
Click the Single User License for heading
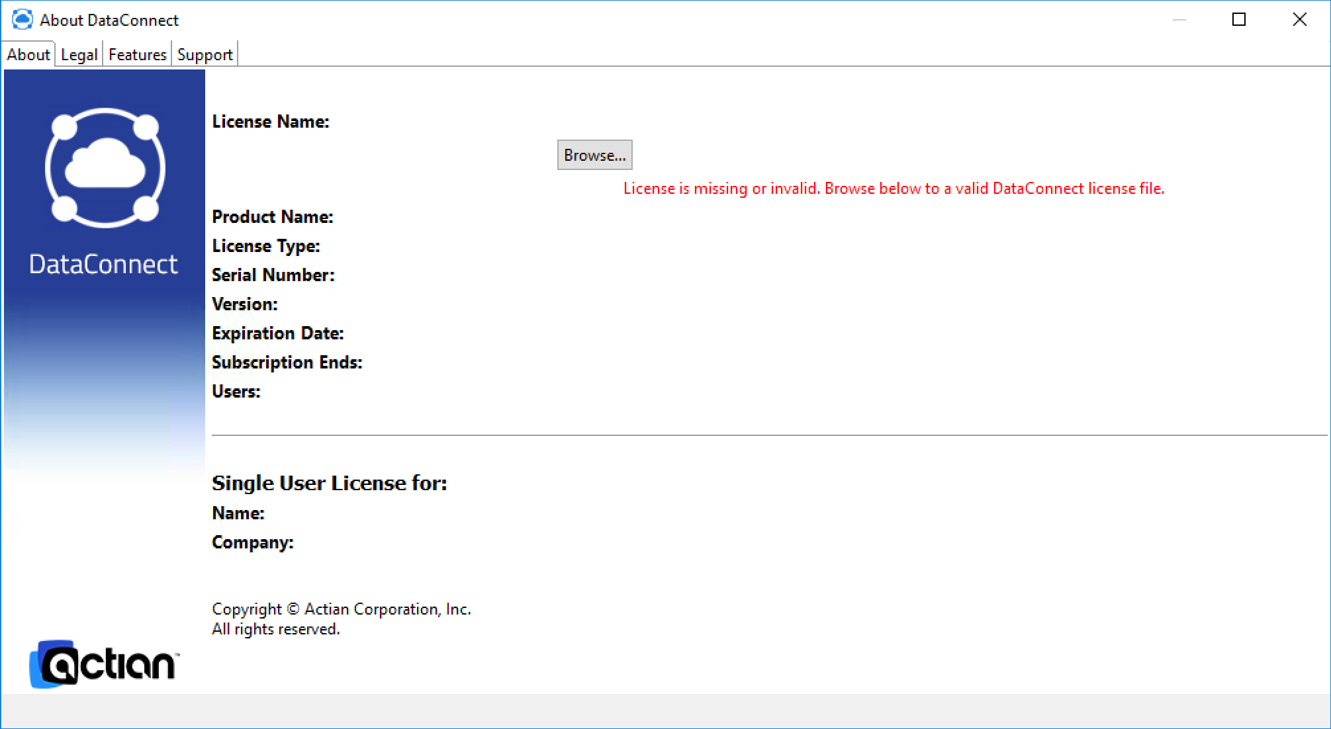(x=329, y=483)
